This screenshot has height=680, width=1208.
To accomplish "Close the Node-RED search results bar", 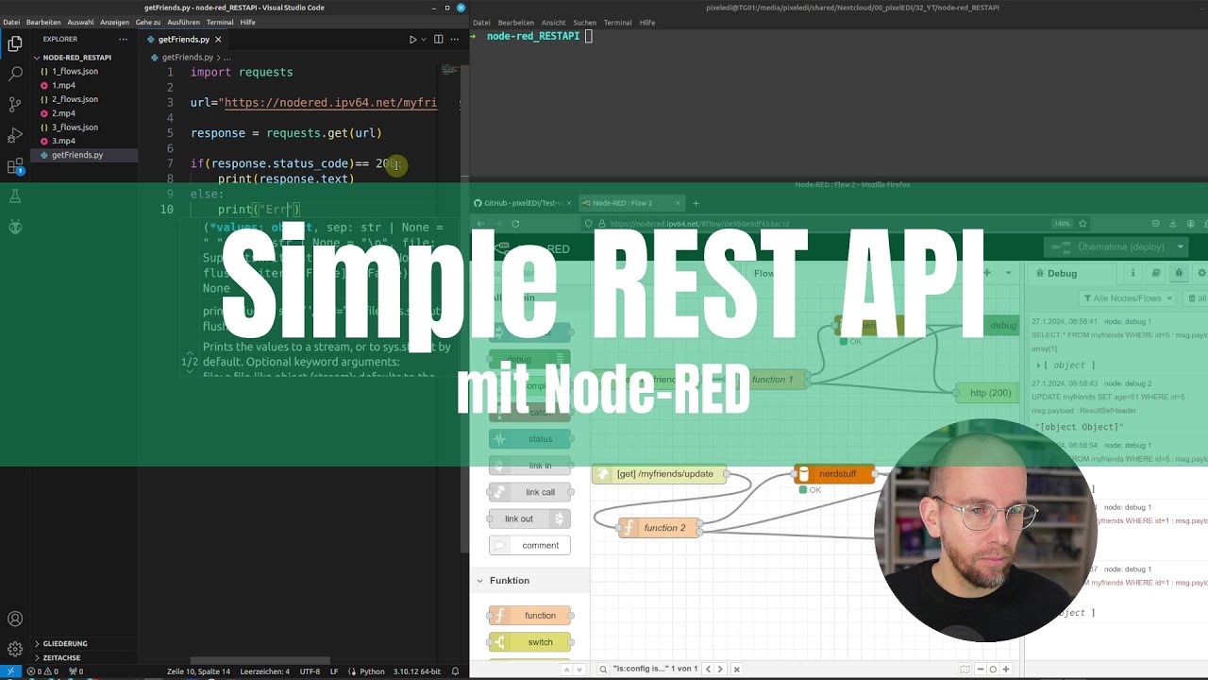I will [x=737, y=669].
